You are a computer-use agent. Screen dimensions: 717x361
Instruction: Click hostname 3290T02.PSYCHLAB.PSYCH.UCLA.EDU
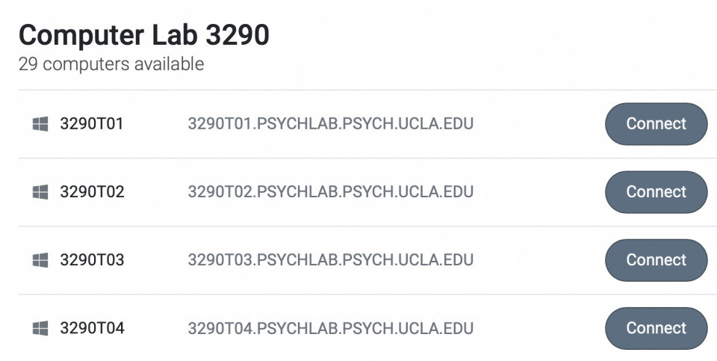[x=331, y=192]
